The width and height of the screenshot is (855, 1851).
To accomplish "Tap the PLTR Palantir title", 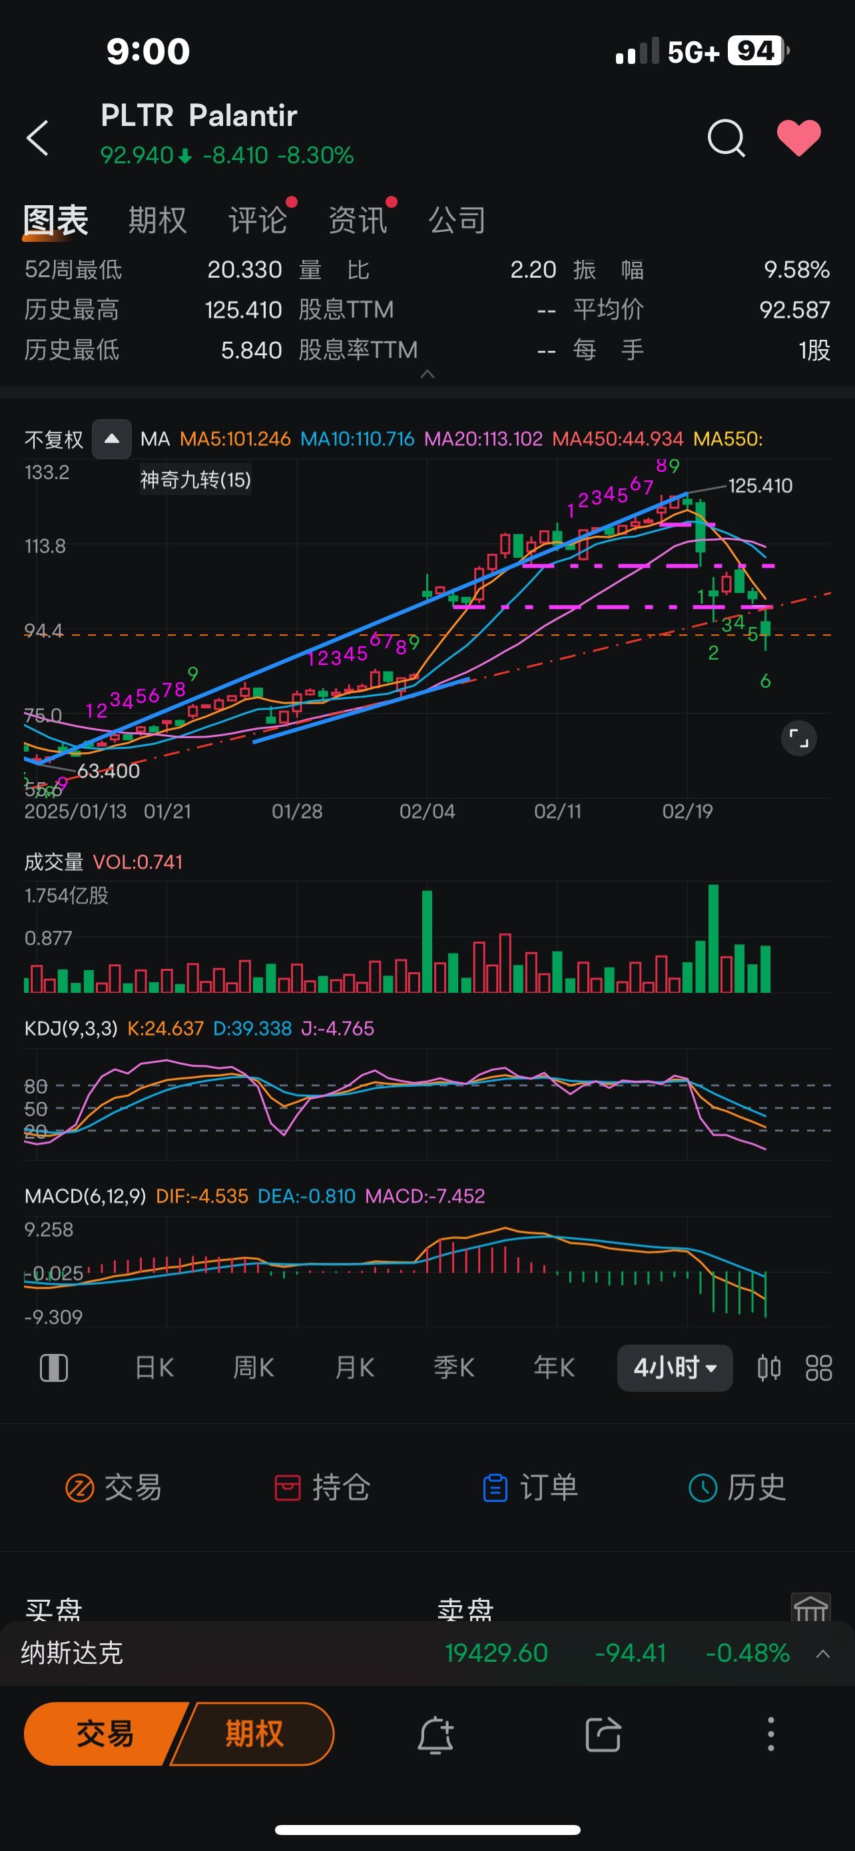I will point(199,116).
